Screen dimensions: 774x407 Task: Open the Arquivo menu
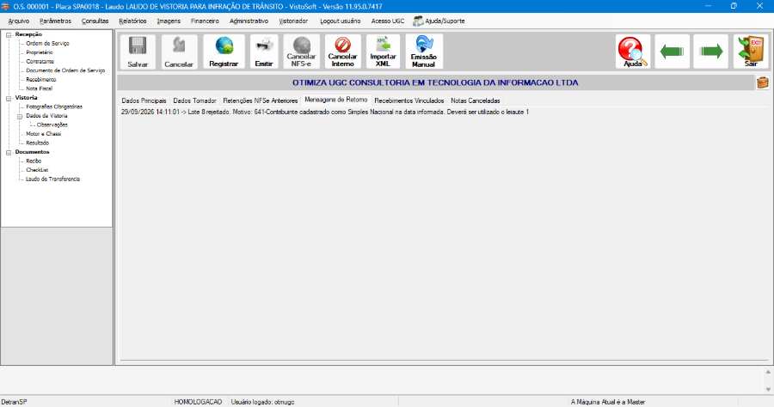[19, 21]
